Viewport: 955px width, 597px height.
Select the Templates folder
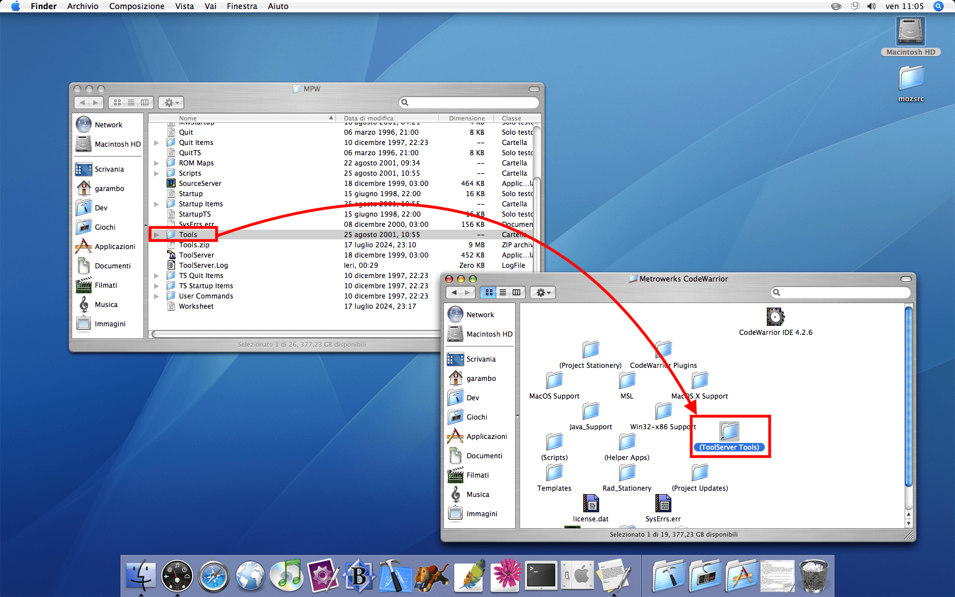pos(554,472)
